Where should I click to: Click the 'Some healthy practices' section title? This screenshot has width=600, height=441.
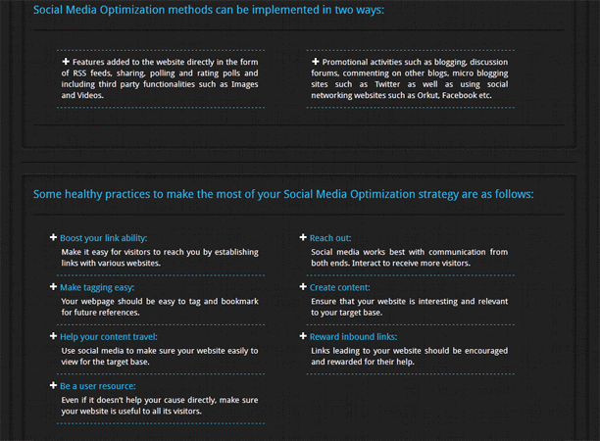tap(283, 194)
